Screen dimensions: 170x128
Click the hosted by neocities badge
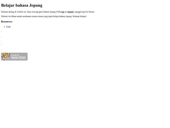(x=14, y=57)
